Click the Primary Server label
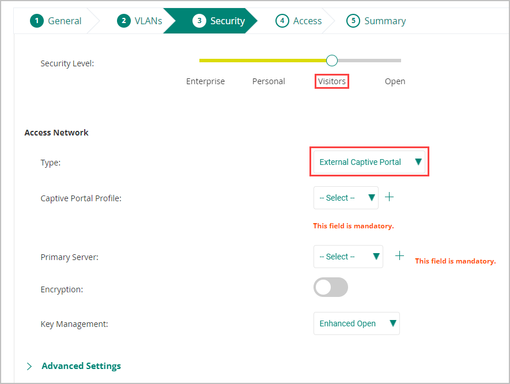The height and width of the screenshot is (384, 510). pyautogui.click(x=69, y=257)
